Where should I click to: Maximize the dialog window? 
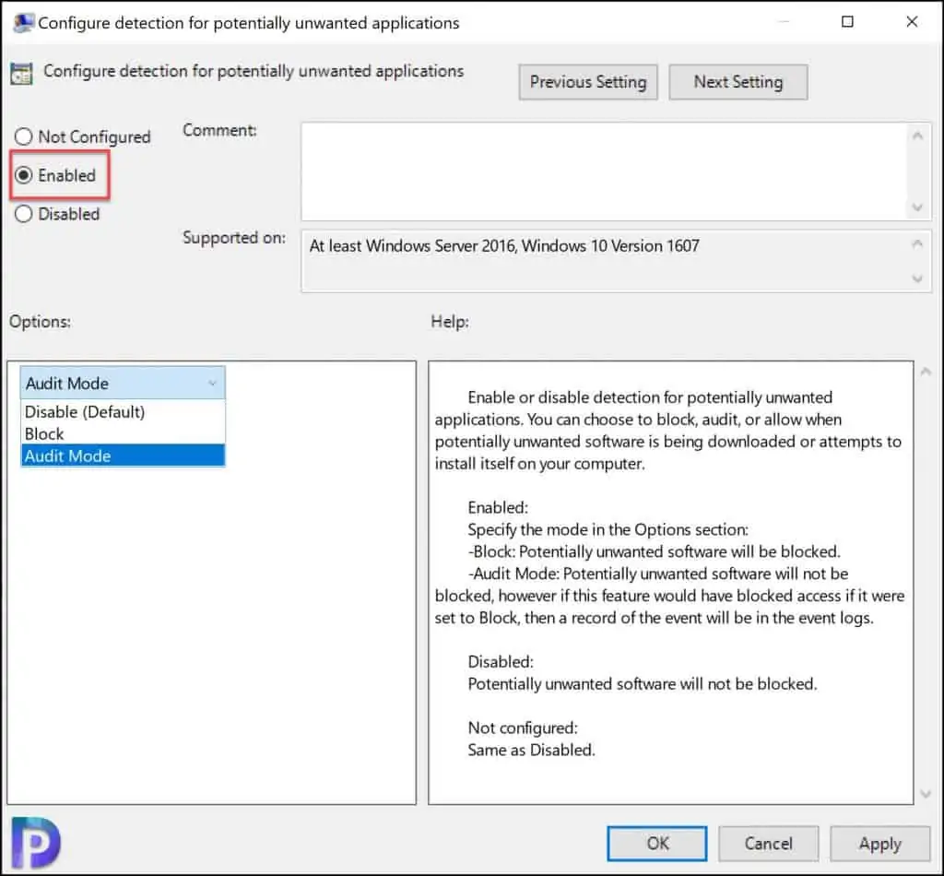pos(847,22)
